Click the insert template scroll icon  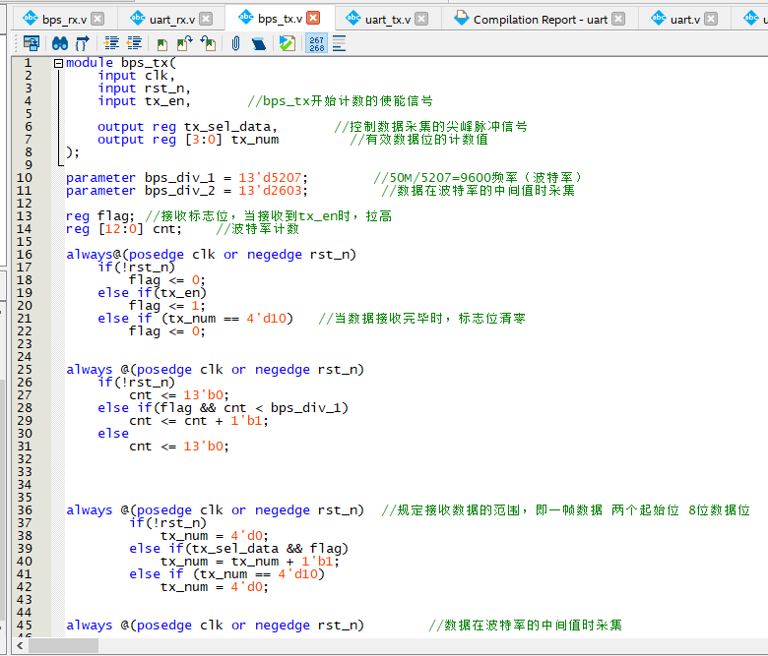click(259, 44)
